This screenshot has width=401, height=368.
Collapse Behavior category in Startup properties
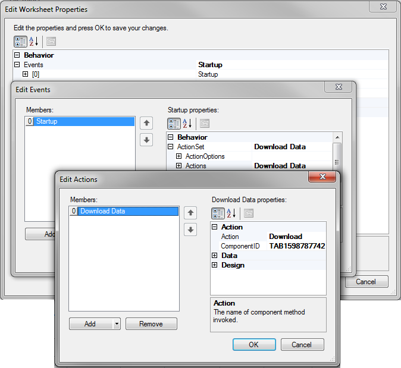pos(171,137)
